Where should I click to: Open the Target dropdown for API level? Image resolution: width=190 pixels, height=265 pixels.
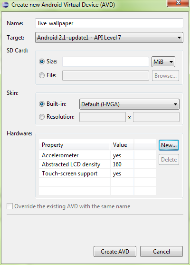click(x=109, y=37)
